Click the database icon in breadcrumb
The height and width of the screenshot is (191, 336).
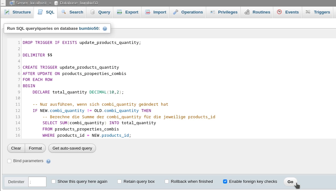pos(56,3)
